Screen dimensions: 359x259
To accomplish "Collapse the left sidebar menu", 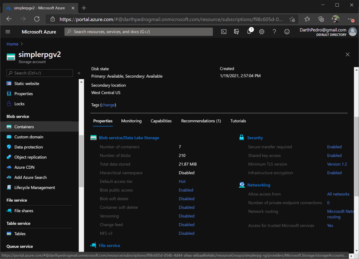I will point(79,73).
